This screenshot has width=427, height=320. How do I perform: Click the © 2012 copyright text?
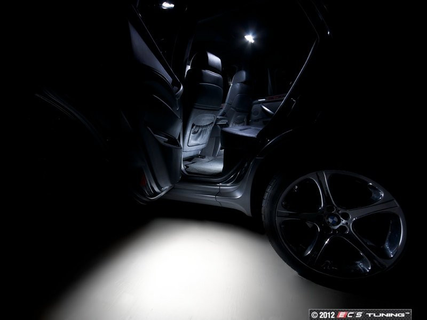(x=322, y=315)
